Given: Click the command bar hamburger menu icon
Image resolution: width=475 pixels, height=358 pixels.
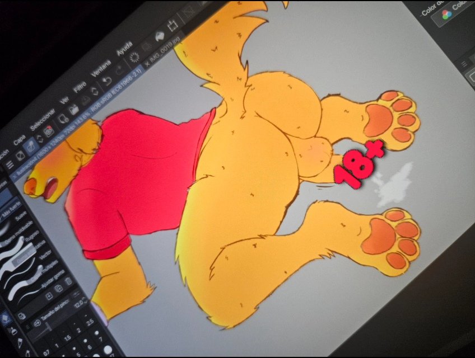Looking at the screenshot, I should (x=10, y=164).
